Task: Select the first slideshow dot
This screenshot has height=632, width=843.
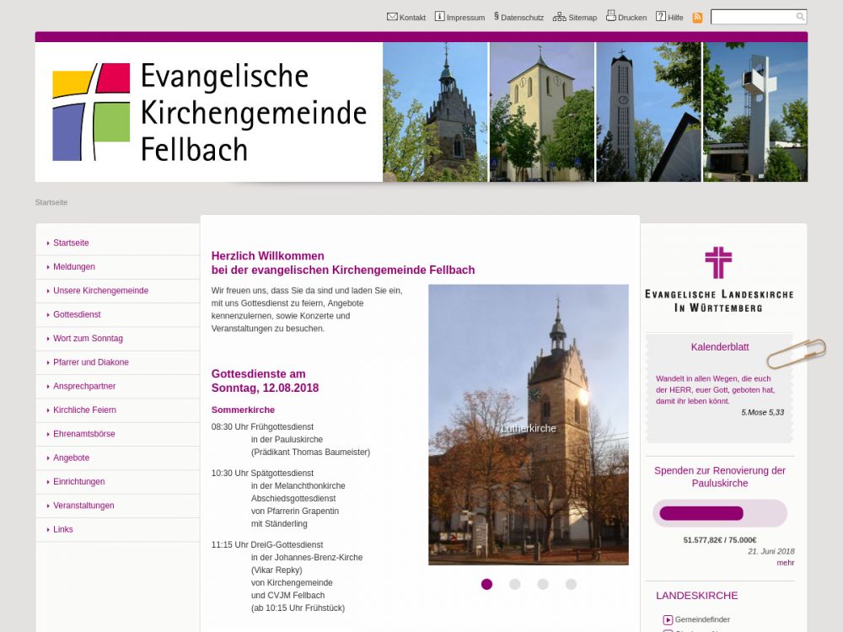Action: 486,584
